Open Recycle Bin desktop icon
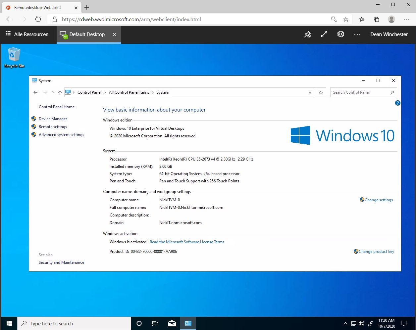 14,58
